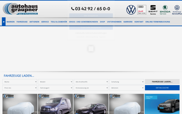Screen dimensions: 182x114
Task: Expand the Marke dropdown
Action: coord(20,82)
